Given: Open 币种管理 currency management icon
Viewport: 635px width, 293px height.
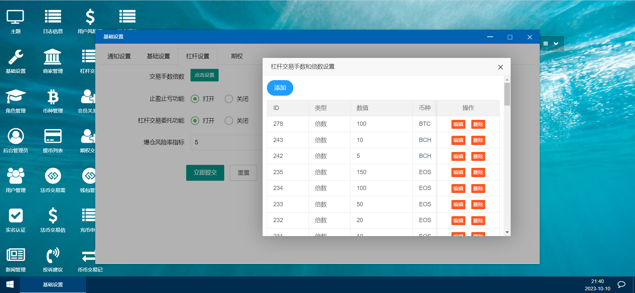Looking at the screenshot, I should click(x=53, y=101).
